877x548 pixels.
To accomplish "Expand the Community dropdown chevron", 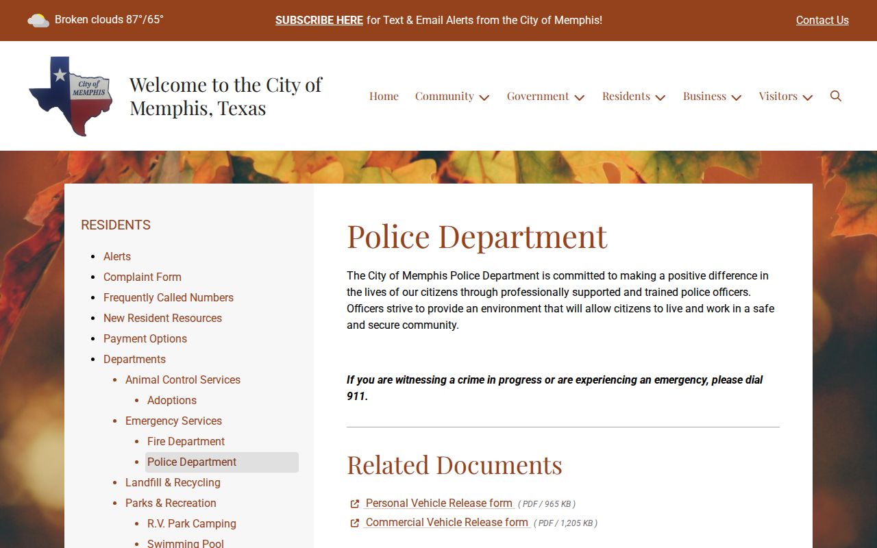I will point(484,97).
